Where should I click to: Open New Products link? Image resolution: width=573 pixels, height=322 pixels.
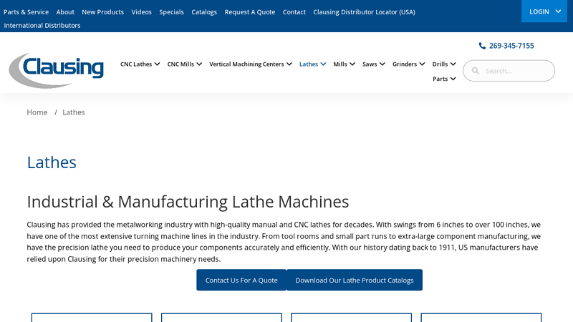(102, 12)
